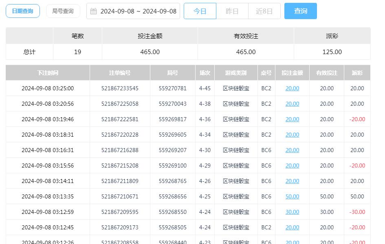
Task: Click the 50.00 bet link for round 559268656
Action: (x=292, y=196)
